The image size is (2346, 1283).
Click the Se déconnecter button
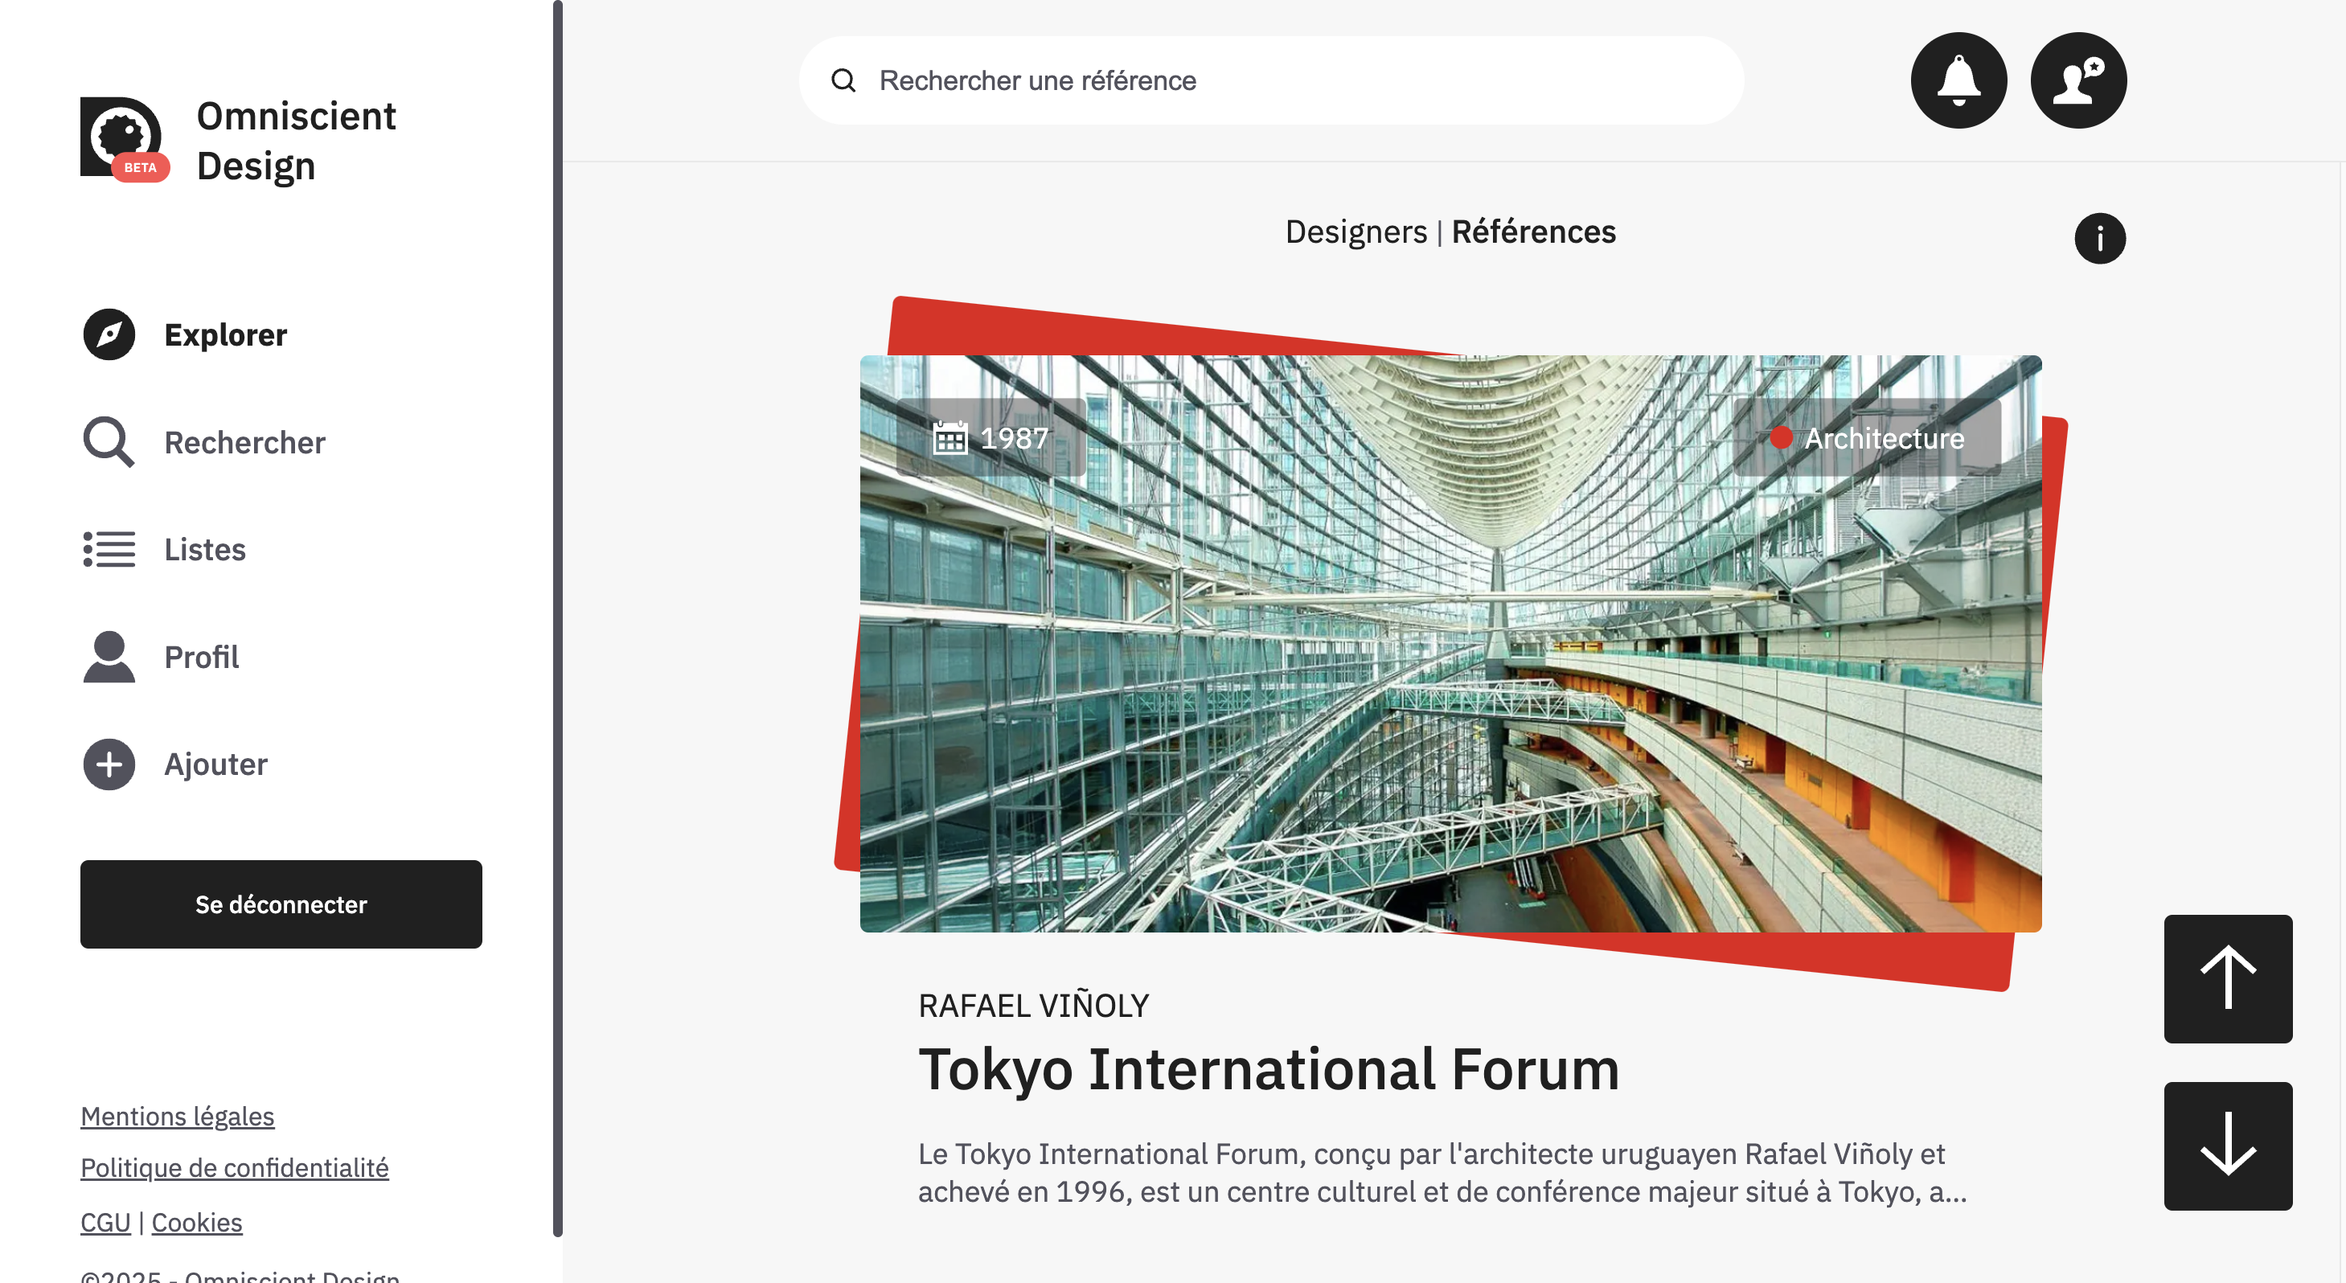(x=281, y=904)
